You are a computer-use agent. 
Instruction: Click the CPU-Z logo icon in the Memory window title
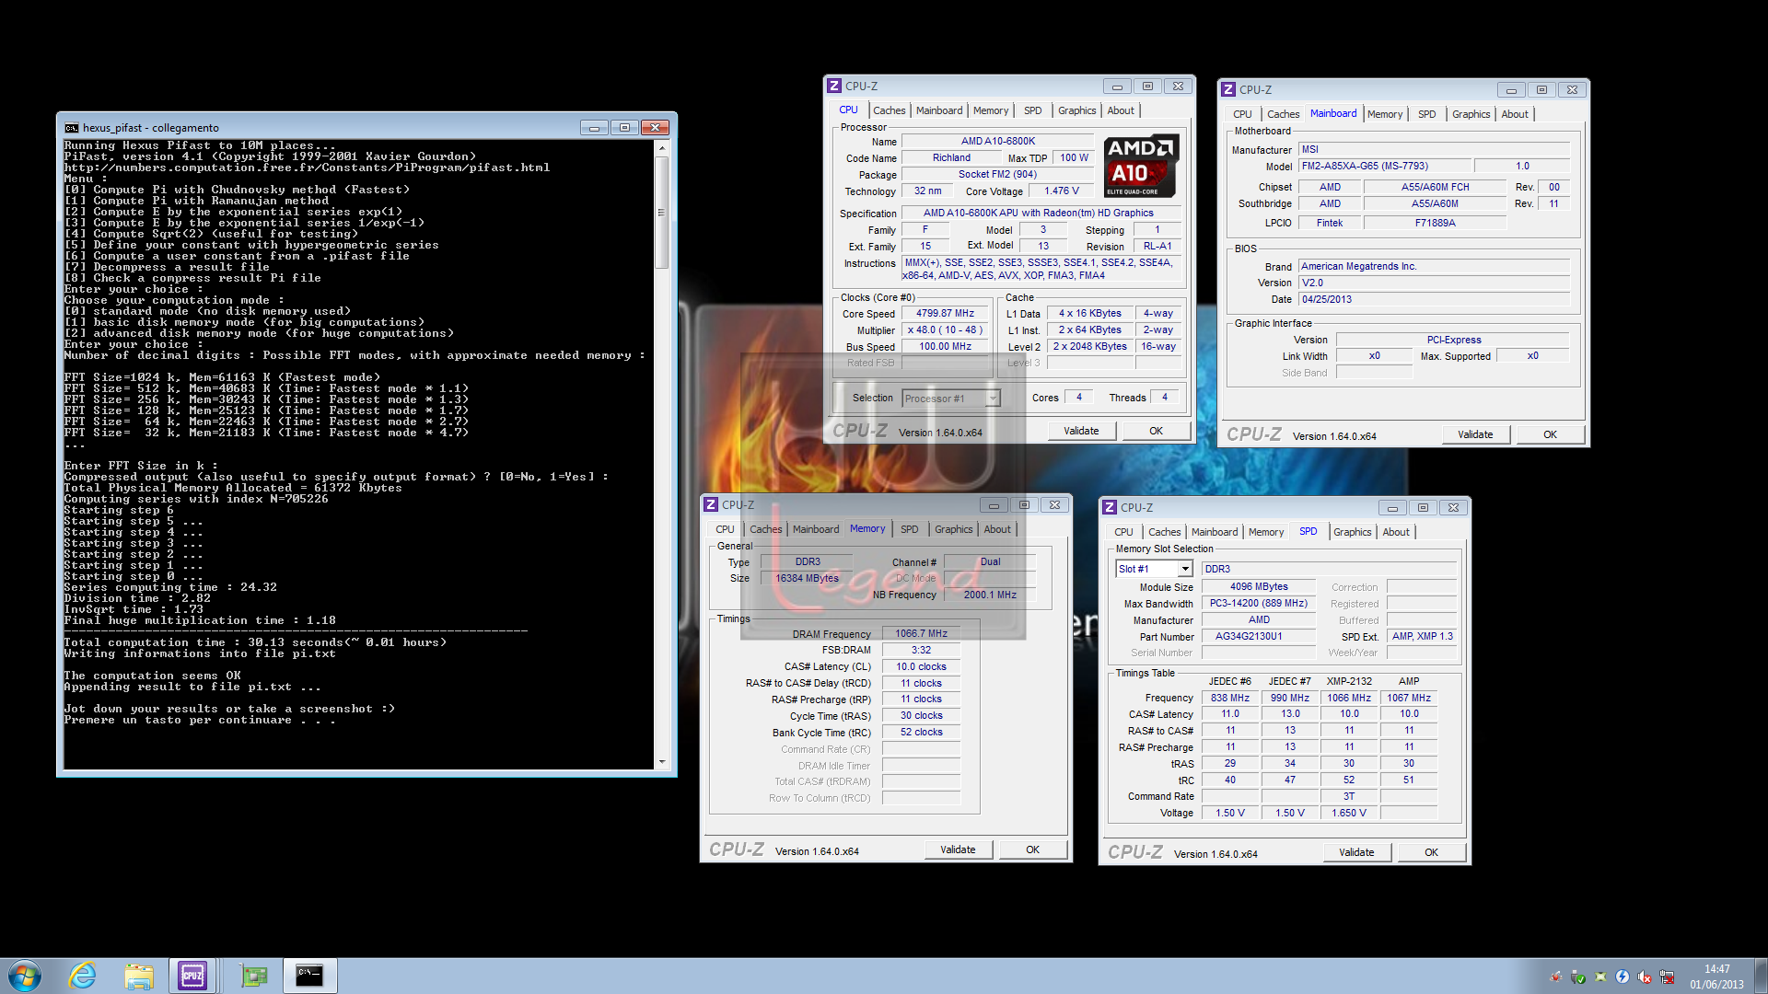click(x=711, y=504)
